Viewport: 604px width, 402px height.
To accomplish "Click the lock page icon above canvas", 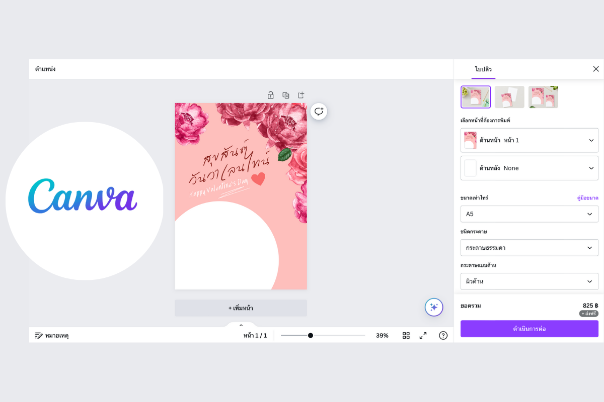I will (270, 95).
